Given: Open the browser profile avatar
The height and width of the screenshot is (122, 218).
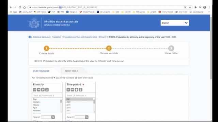Looking at the screenshot, I should pos(205,7).
